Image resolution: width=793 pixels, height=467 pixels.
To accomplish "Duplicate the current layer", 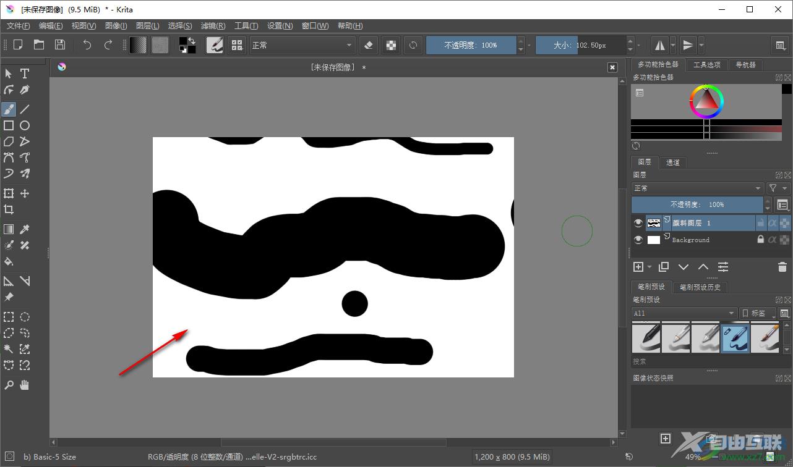I will 664,267.
